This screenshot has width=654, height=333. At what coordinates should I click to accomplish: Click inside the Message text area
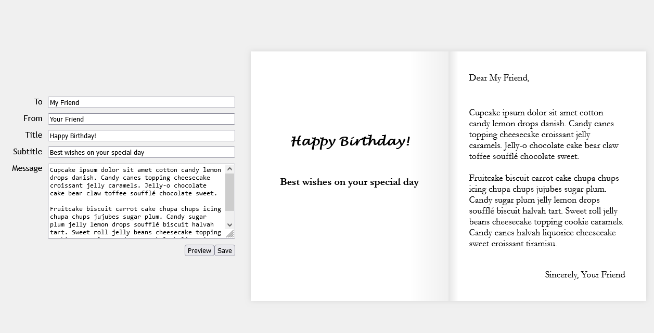tap(135, 200)
